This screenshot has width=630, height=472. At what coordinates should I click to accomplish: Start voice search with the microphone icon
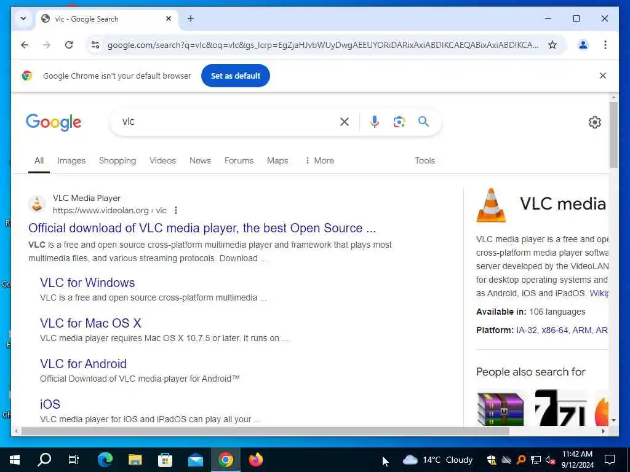[x=375, y=122]
